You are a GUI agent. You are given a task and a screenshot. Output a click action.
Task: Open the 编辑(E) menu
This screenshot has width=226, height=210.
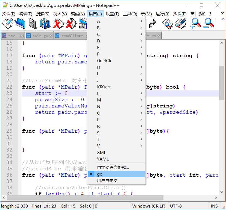[x=25, y=14]
